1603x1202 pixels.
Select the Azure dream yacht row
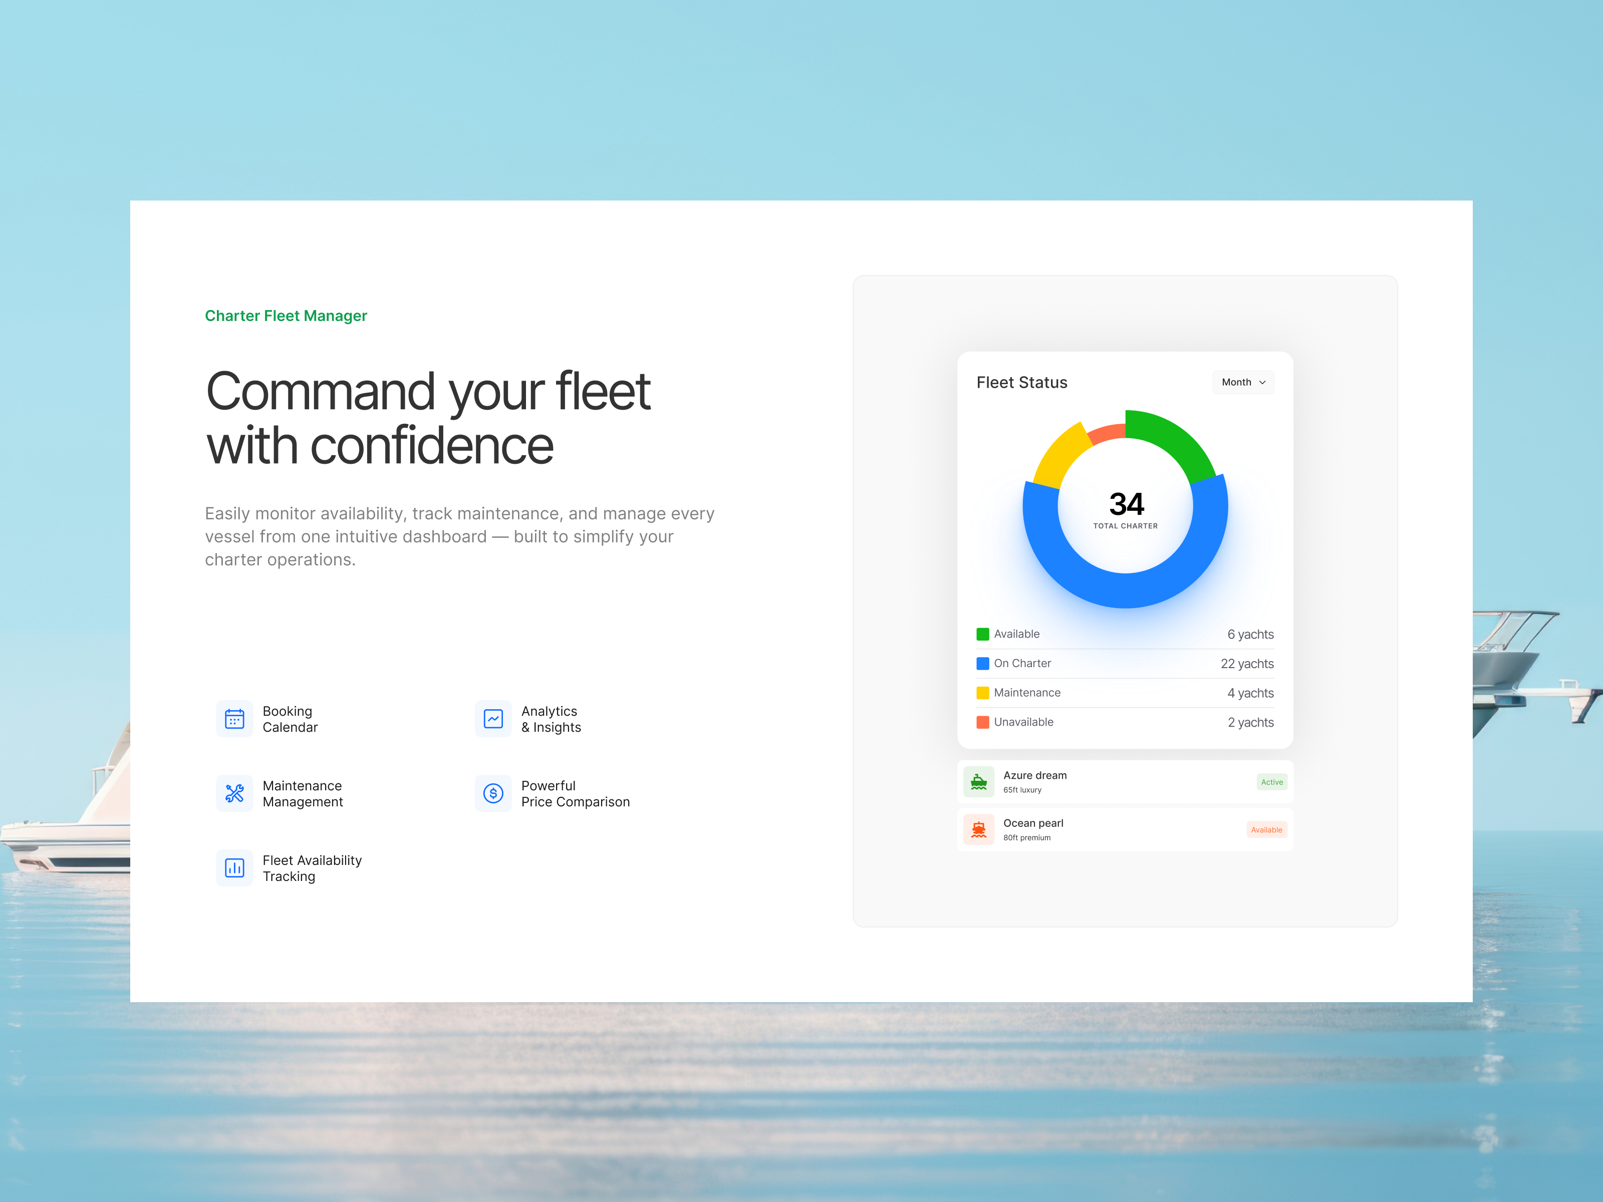click(1125, 782)
